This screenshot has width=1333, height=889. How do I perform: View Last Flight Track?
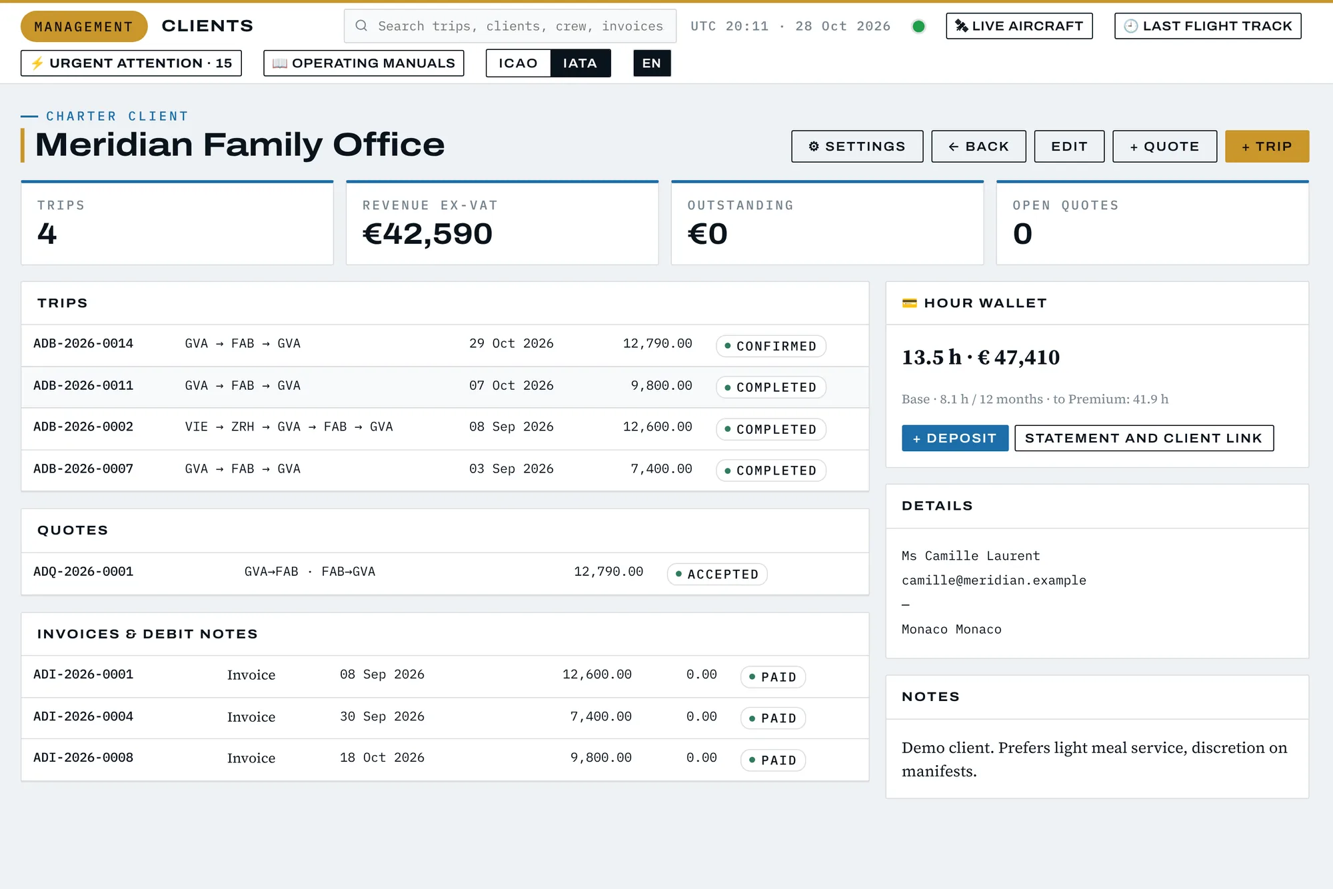(1208, 26)
